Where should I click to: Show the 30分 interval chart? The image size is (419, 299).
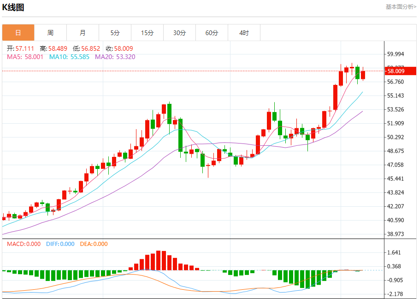(x=179, y=33)
